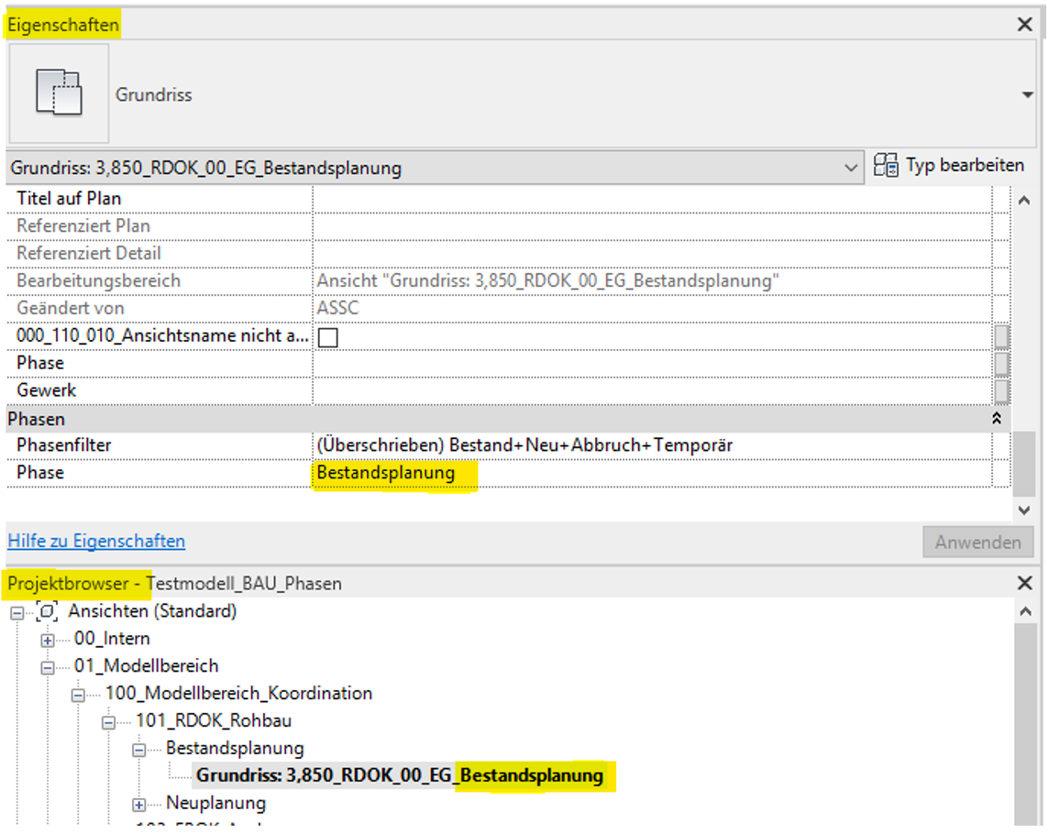Open the type selector dropdown arrow beside Grundriss

(x=1026, y=95)
